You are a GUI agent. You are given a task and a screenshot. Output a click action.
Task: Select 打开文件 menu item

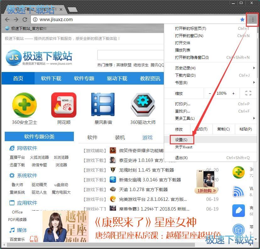(211, 43)
